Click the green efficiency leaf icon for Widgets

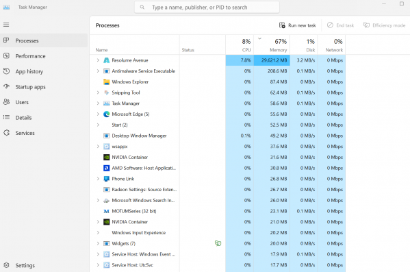pos(218,243)
